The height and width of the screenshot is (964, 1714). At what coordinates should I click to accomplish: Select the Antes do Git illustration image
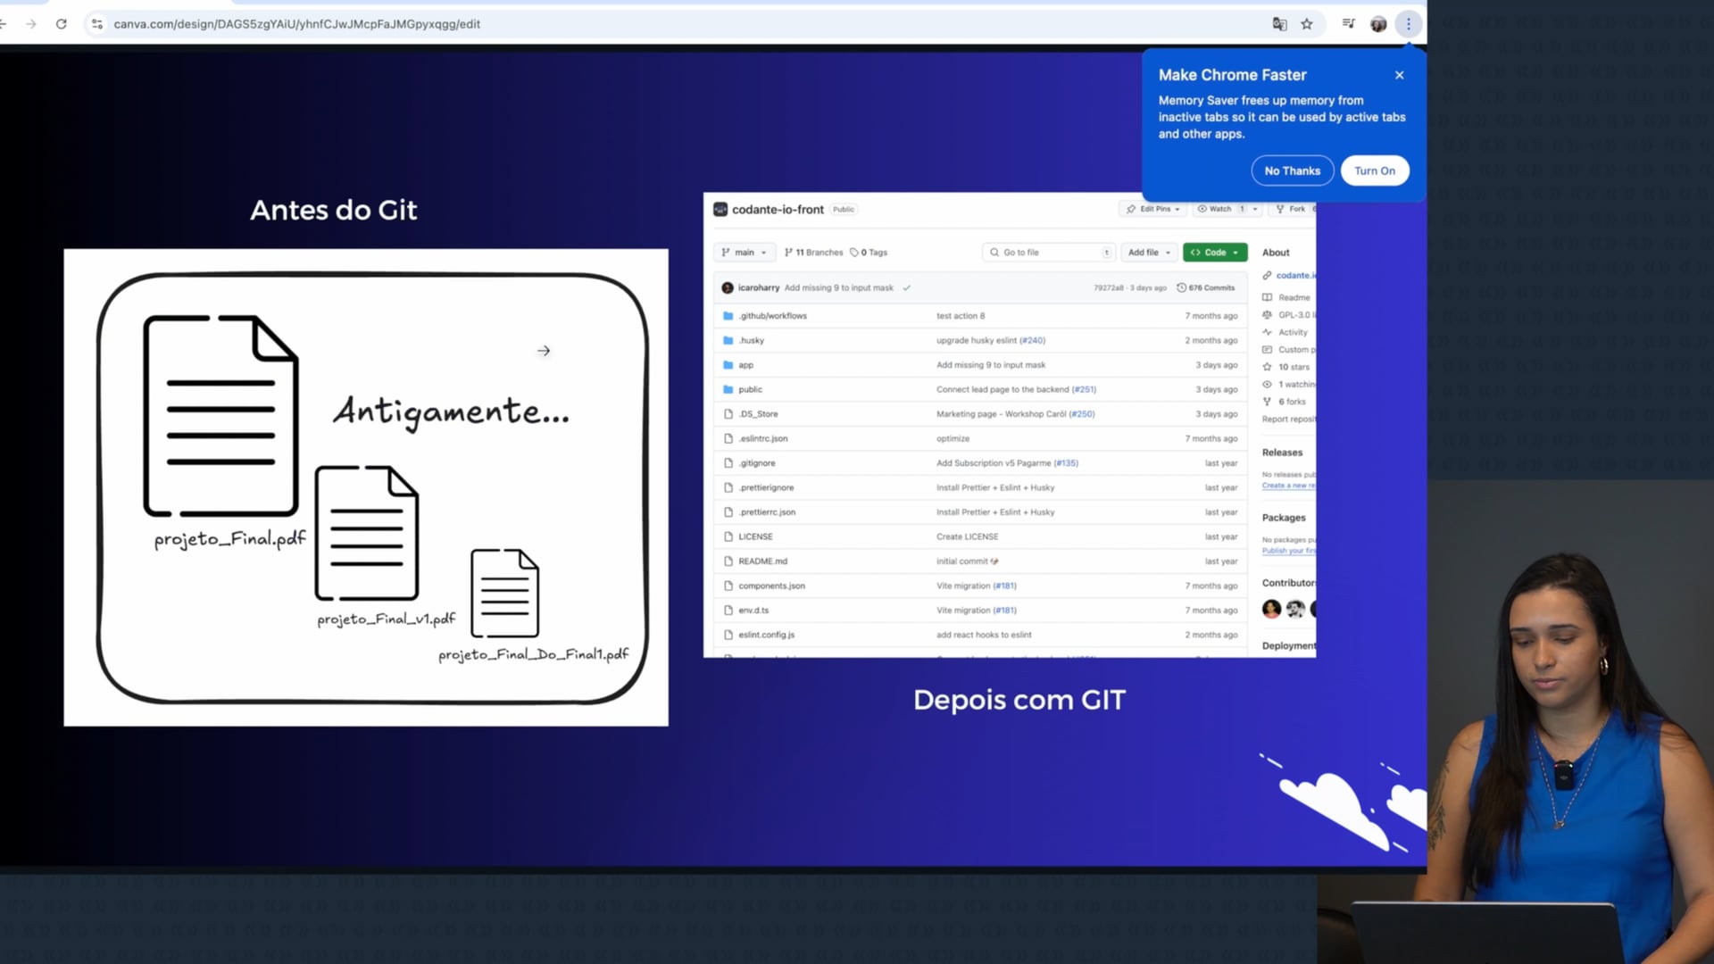click(x=366, y=487)
